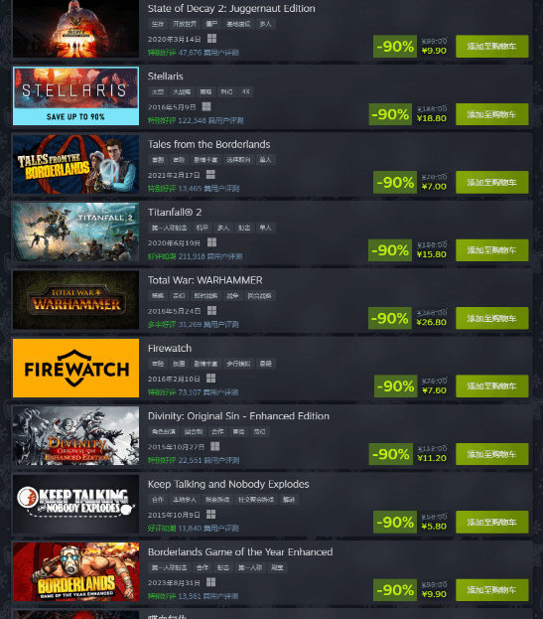
Task: Open Divinity: Original Sin Enhanced Edition title
Action: (238, 416)
